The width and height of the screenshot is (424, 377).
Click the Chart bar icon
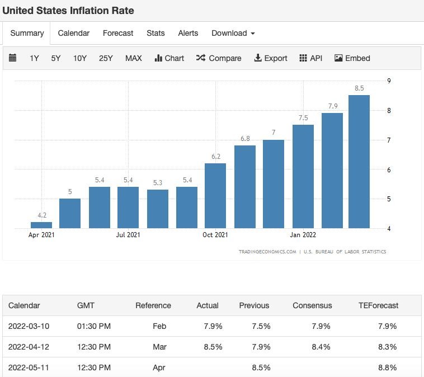tap(158, 58)
